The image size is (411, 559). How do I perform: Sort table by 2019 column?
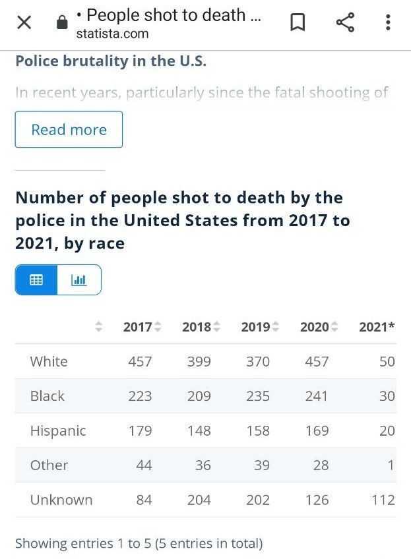click(x=260, y=327)
